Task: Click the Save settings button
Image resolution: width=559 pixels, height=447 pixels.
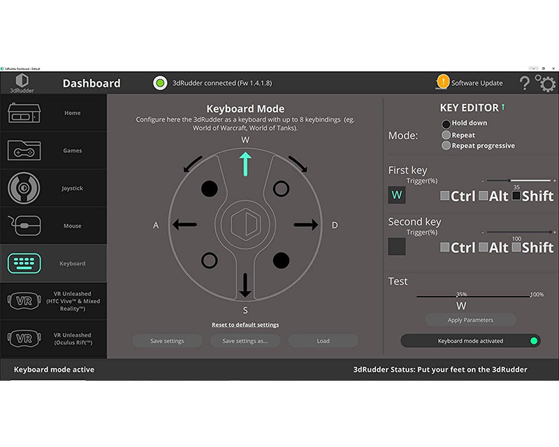Action: click(167, 341)
